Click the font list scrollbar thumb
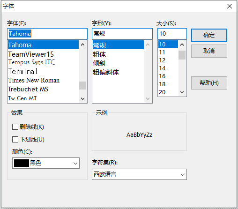 [82, 85]
